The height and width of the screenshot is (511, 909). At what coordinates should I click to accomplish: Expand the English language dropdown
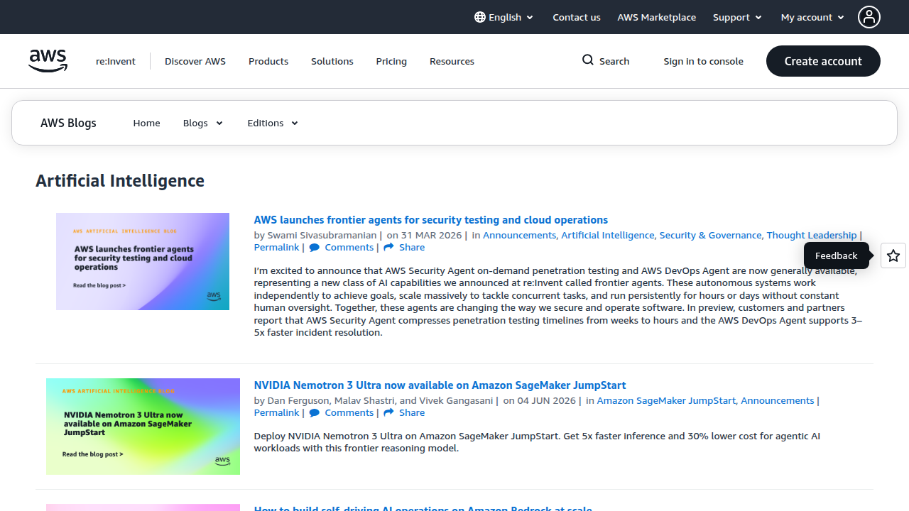pos(504,17)
